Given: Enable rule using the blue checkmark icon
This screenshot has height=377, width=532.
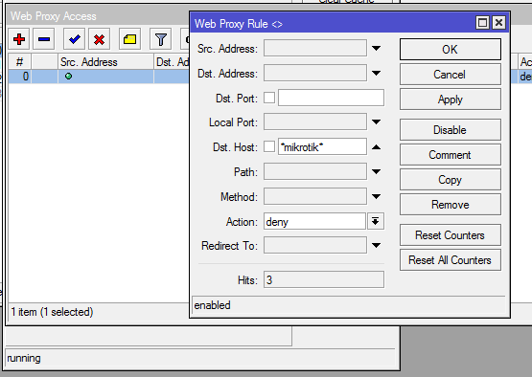Looking at the screenshot, I should [x=75, y=39].
